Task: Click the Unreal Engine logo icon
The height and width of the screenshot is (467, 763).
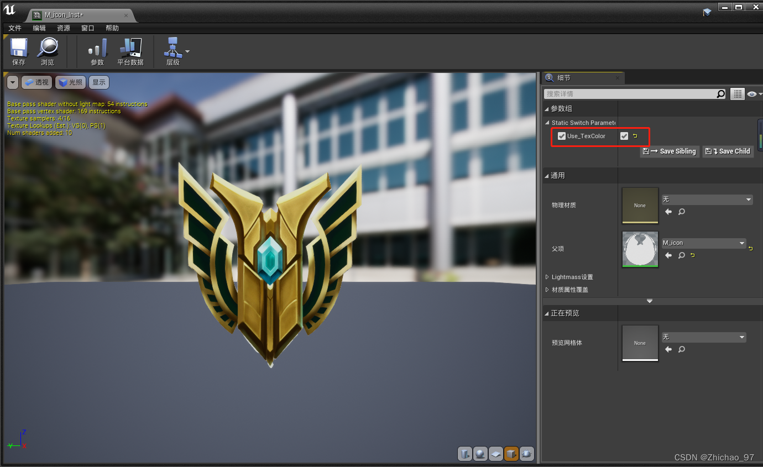Action: pos(9,9)
